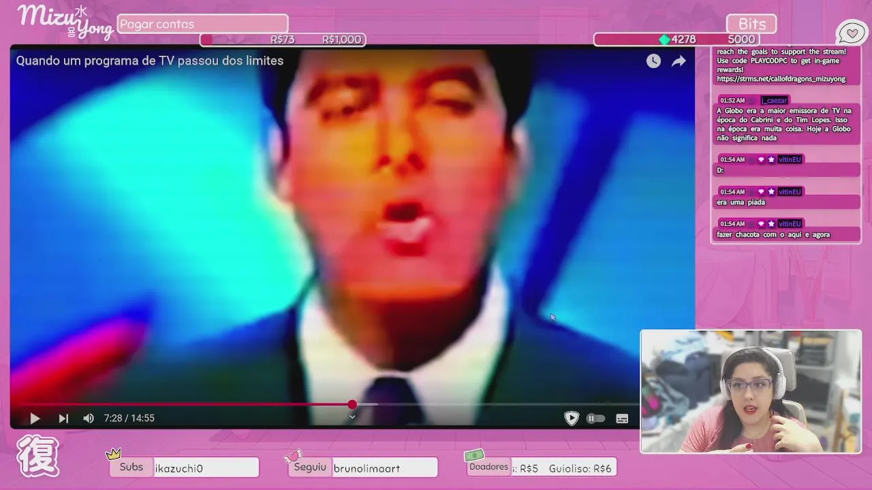Seek using the red progress bar handle
The width and height of the screenshot is (872, 490).
pyautogui.click(x=352, y=405)
